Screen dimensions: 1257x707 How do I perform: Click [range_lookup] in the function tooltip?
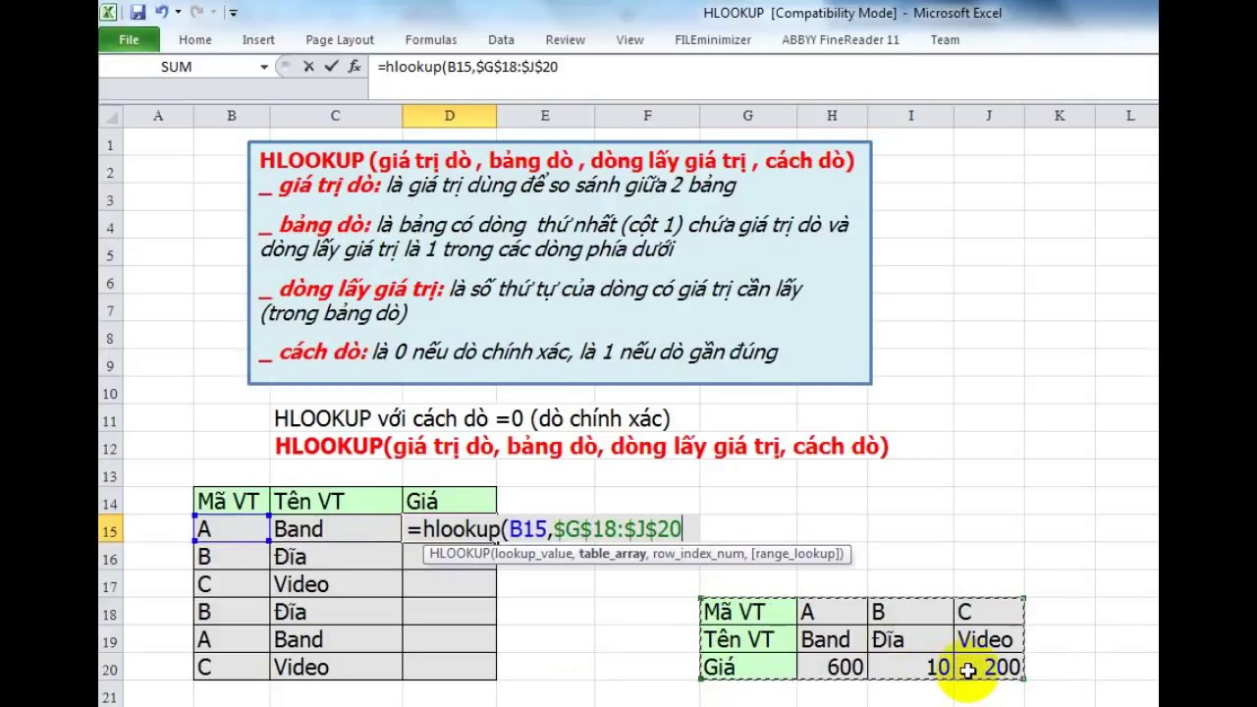(796, 554)
